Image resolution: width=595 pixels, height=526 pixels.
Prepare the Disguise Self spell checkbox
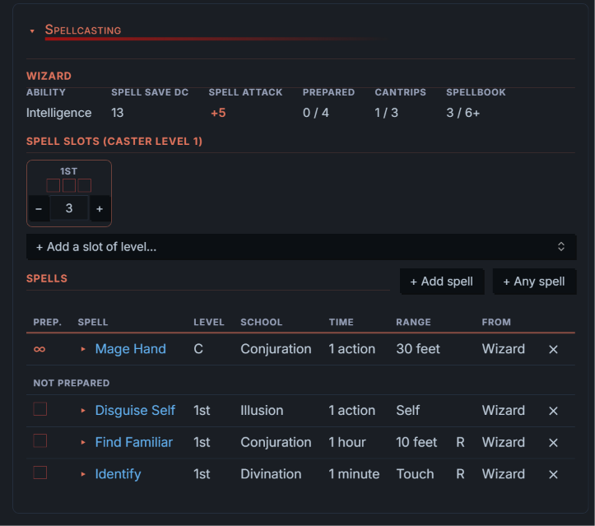[40, 409]
